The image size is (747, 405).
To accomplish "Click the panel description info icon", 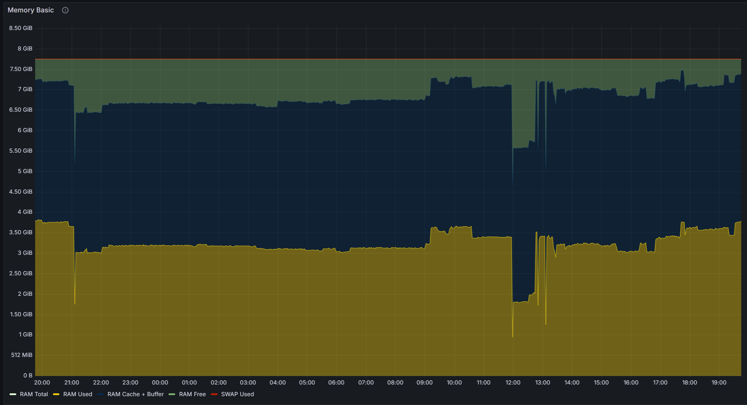I will [65, 10].
